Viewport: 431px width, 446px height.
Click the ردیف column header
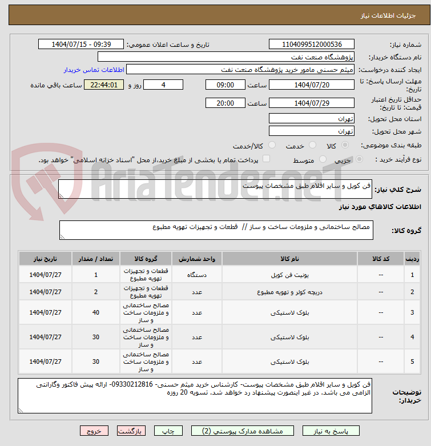click(412, 259)
